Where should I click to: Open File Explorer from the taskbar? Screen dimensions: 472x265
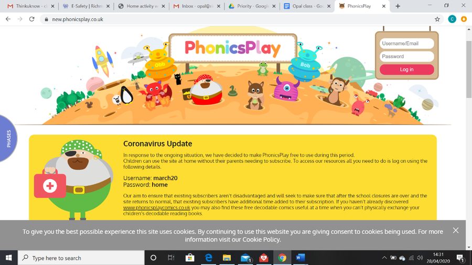[227, 258]
